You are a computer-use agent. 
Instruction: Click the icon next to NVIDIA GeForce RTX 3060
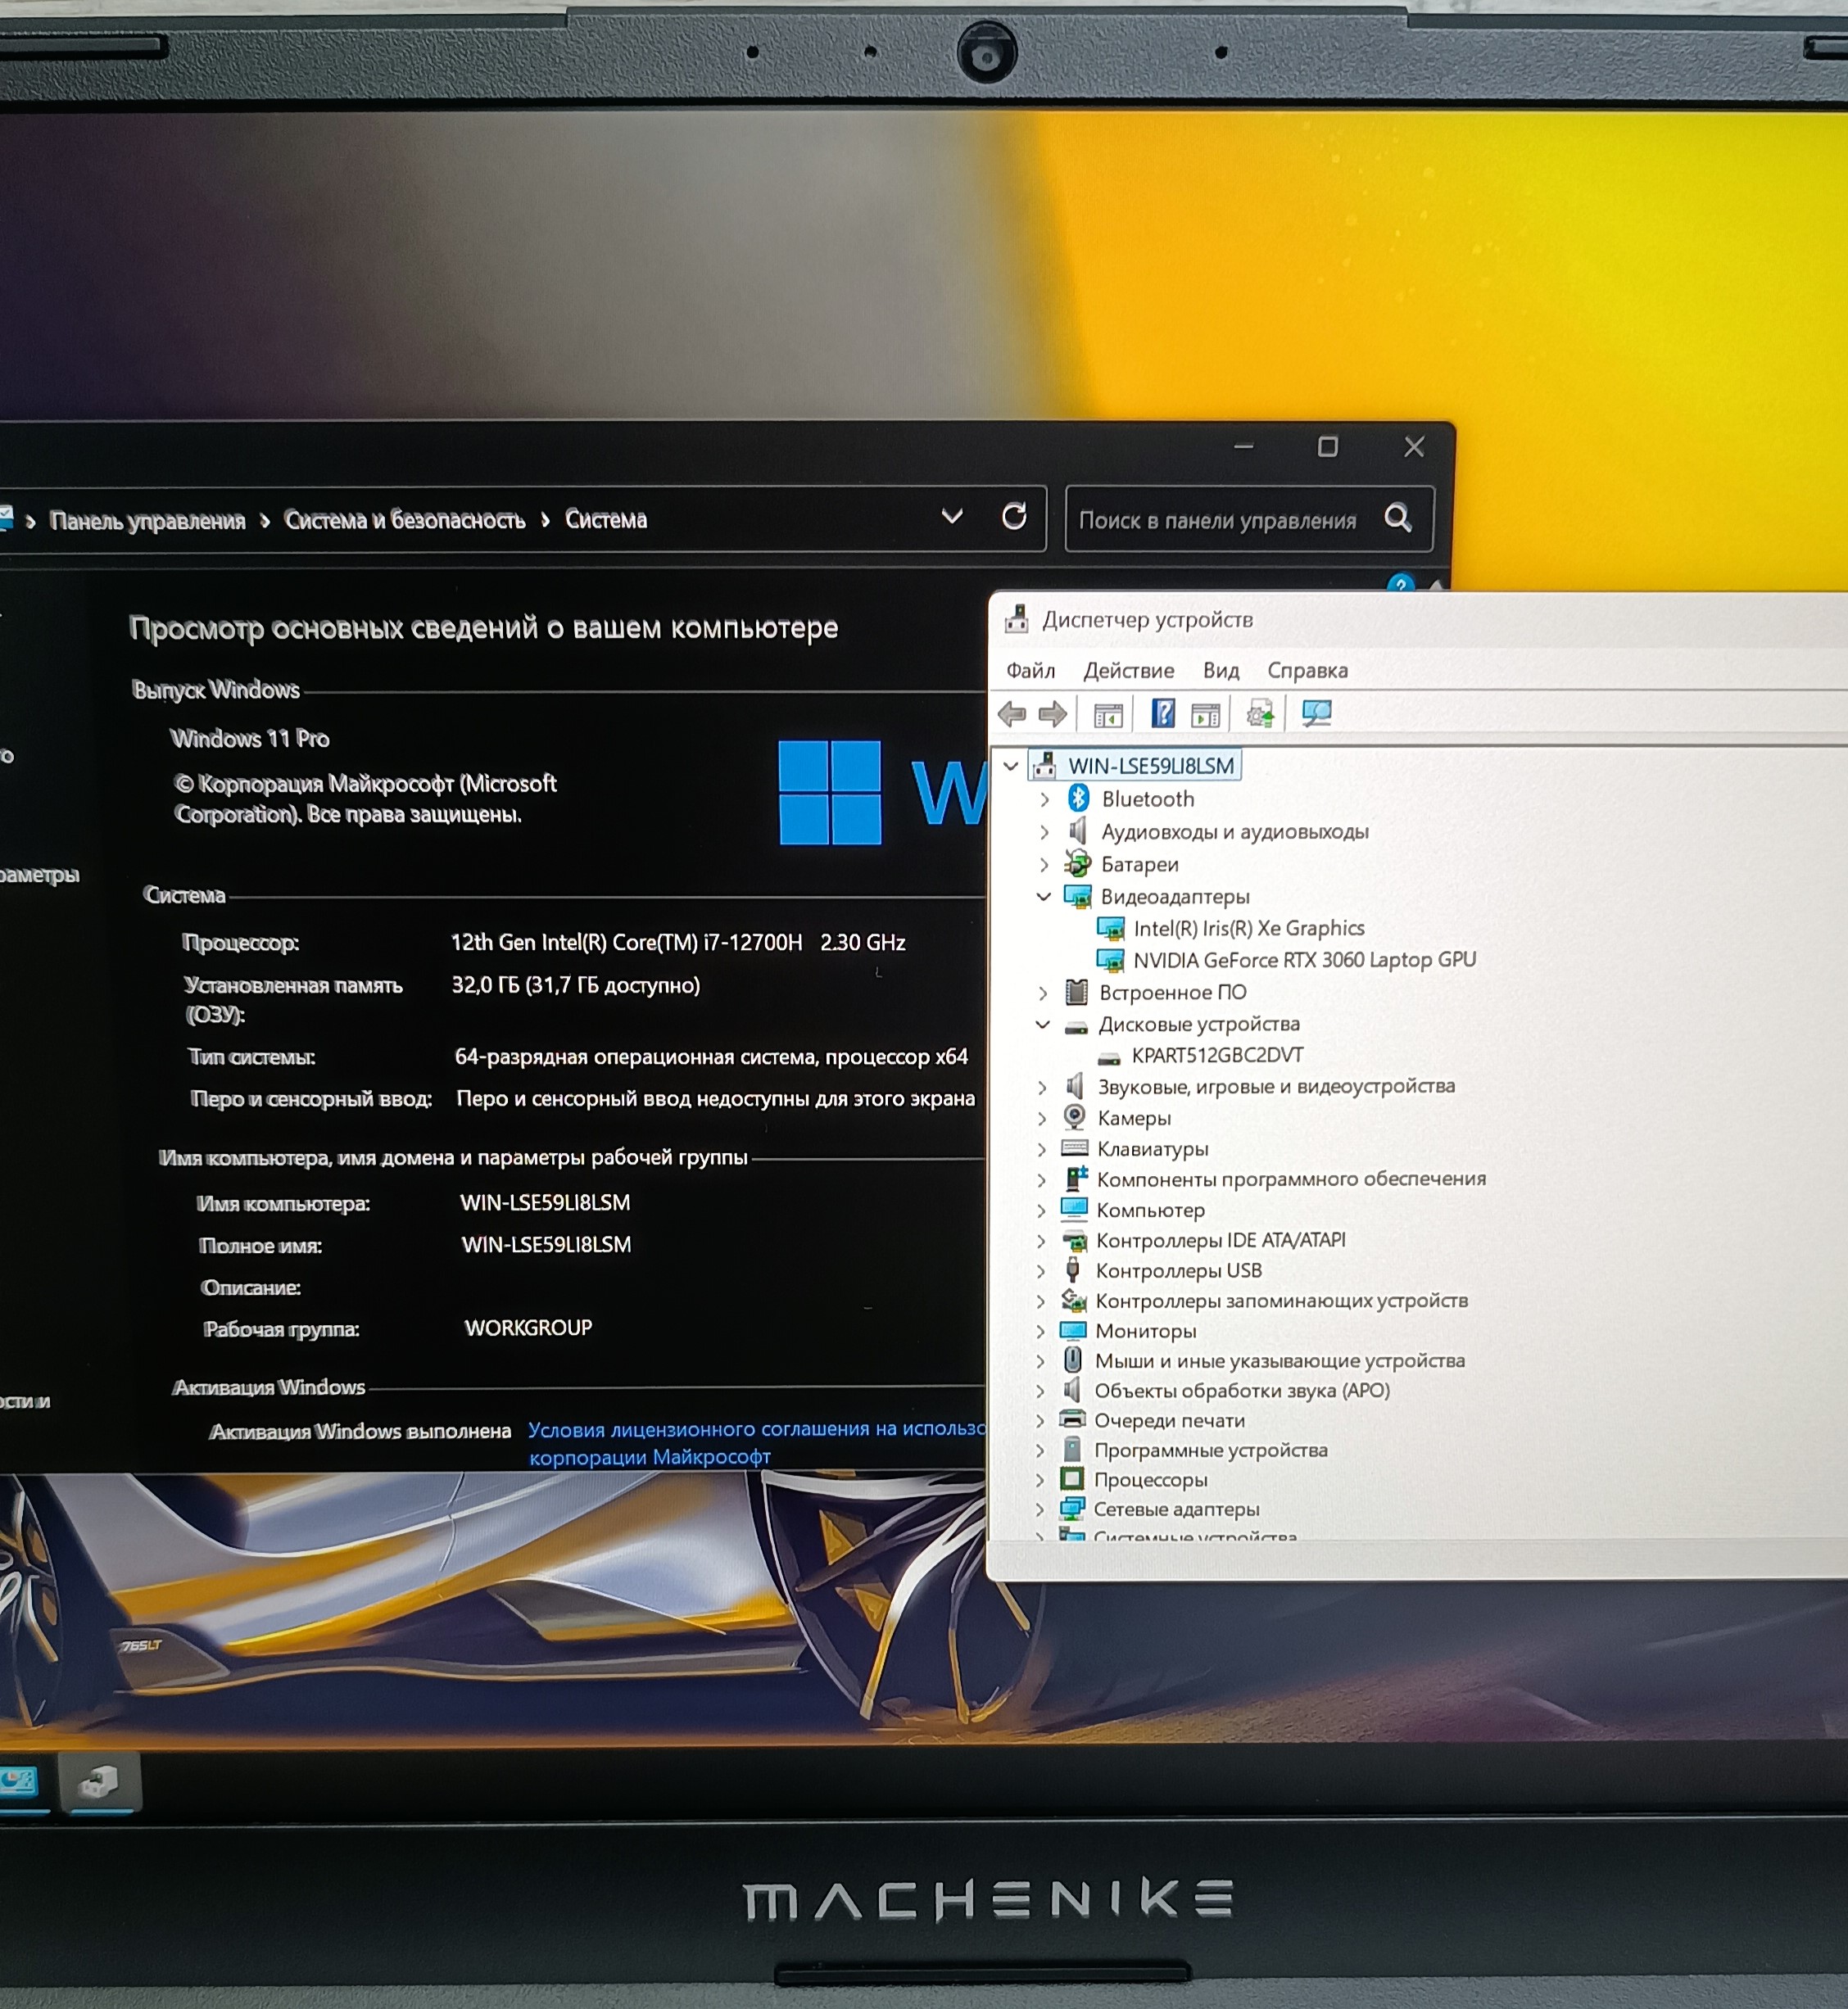tap(1110, 960)
